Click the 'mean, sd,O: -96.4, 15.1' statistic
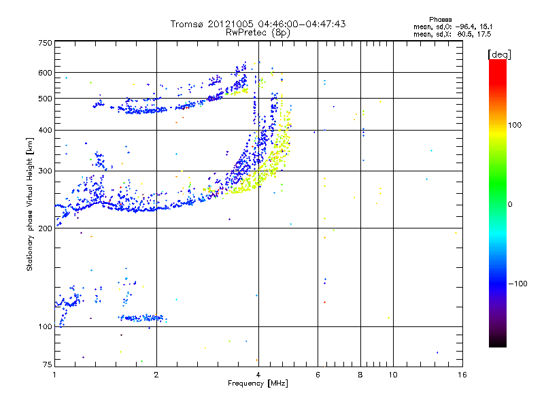Viewport: 544px width, 408px height. [x=453, y=27]
